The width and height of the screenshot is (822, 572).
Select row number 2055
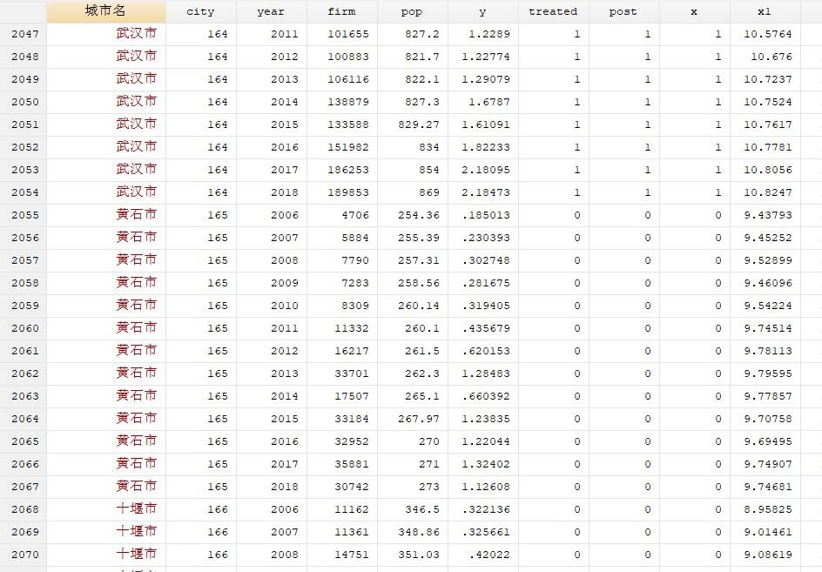(24, 215)
